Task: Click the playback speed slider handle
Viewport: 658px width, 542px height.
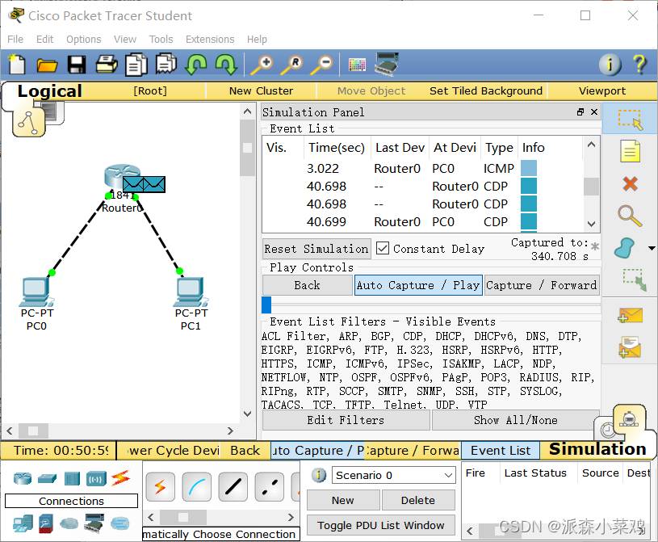Action: tap(266, 305)
